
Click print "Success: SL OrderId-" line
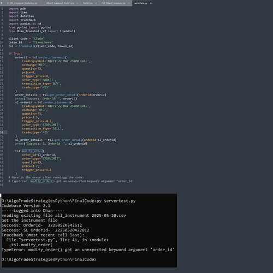pos(51,144)
